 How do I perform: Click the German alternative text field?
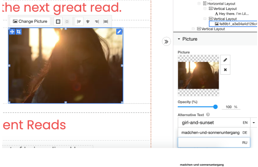coord(214,133)
